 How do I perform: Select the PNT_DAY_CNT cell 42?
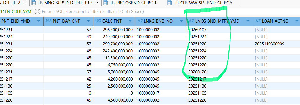pos(69,79)
